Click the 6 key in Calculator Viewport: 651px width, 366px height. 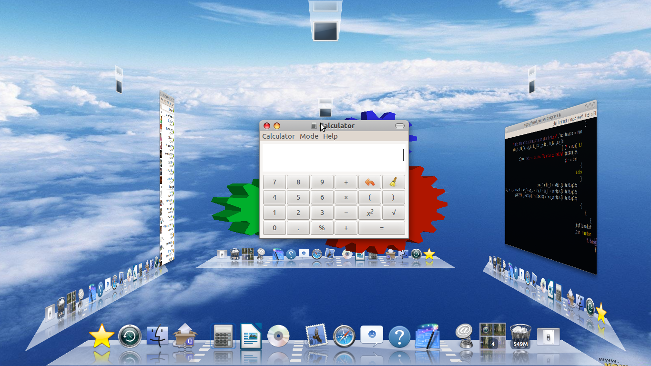point(322,197)
